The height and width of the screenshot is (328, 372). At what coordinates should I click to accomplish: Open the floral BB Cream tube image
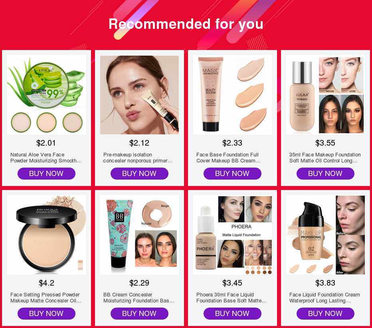pos(140,235)
